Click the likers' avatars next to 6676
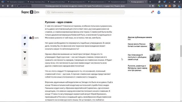Screen dimensions: 182x102 coord(32,38)
